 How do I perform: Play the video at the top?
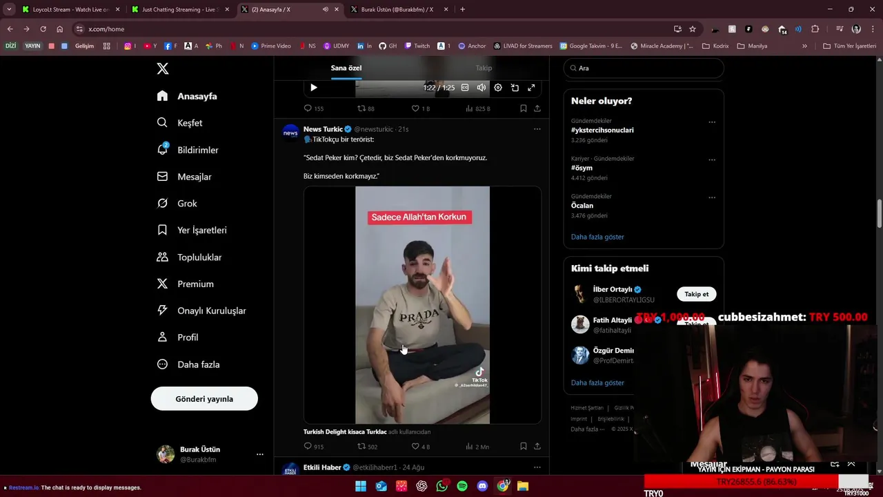(x=314, y=88)
